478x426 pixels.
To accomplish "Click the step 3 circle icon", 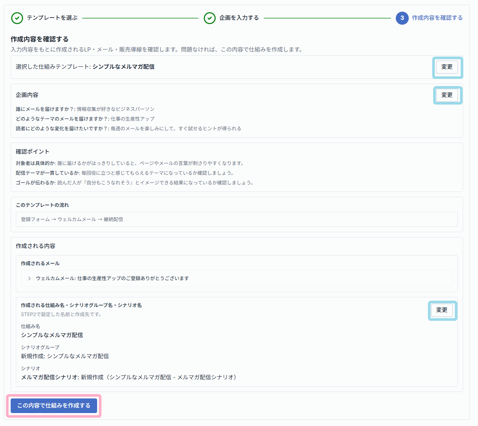I will coord(402,18).
